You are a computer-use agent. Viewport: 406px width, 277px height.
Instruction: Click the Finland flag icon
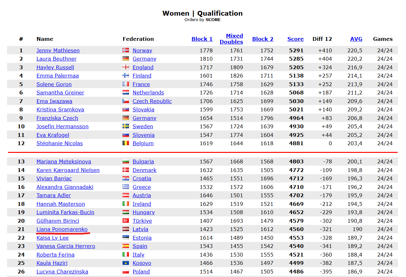[126, 76]
